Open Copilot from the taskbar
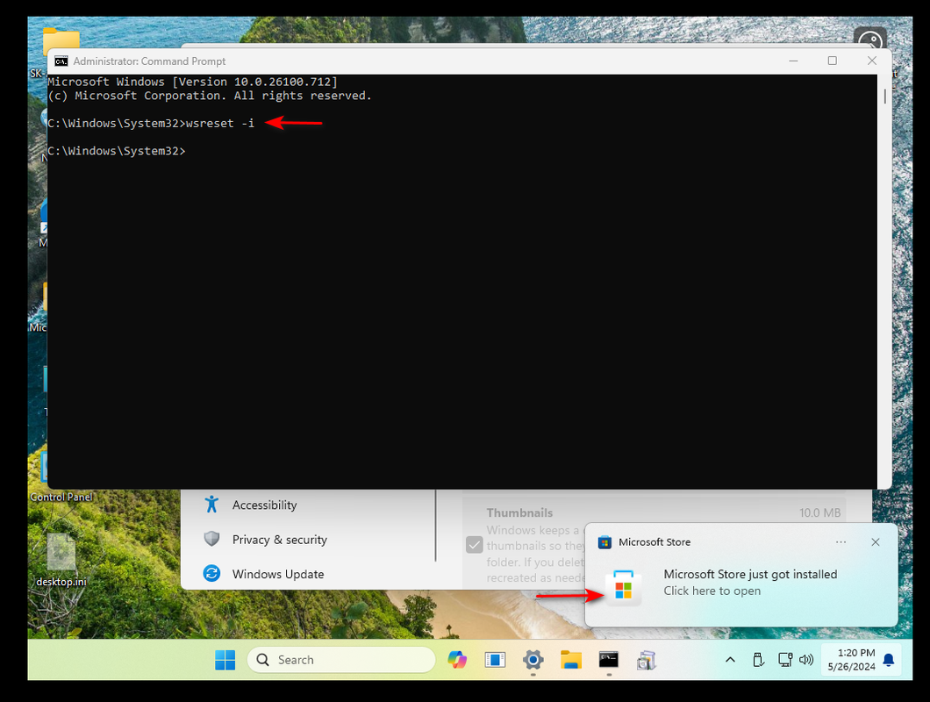This screenshot has height=702, width=930. pos(457,660)
